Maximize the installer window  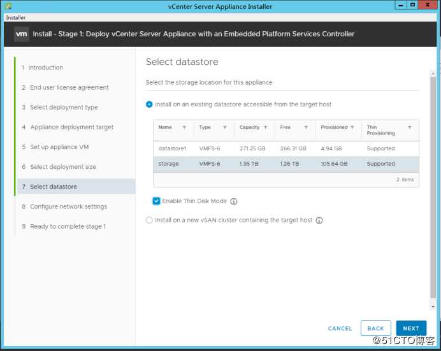point(412,5)
